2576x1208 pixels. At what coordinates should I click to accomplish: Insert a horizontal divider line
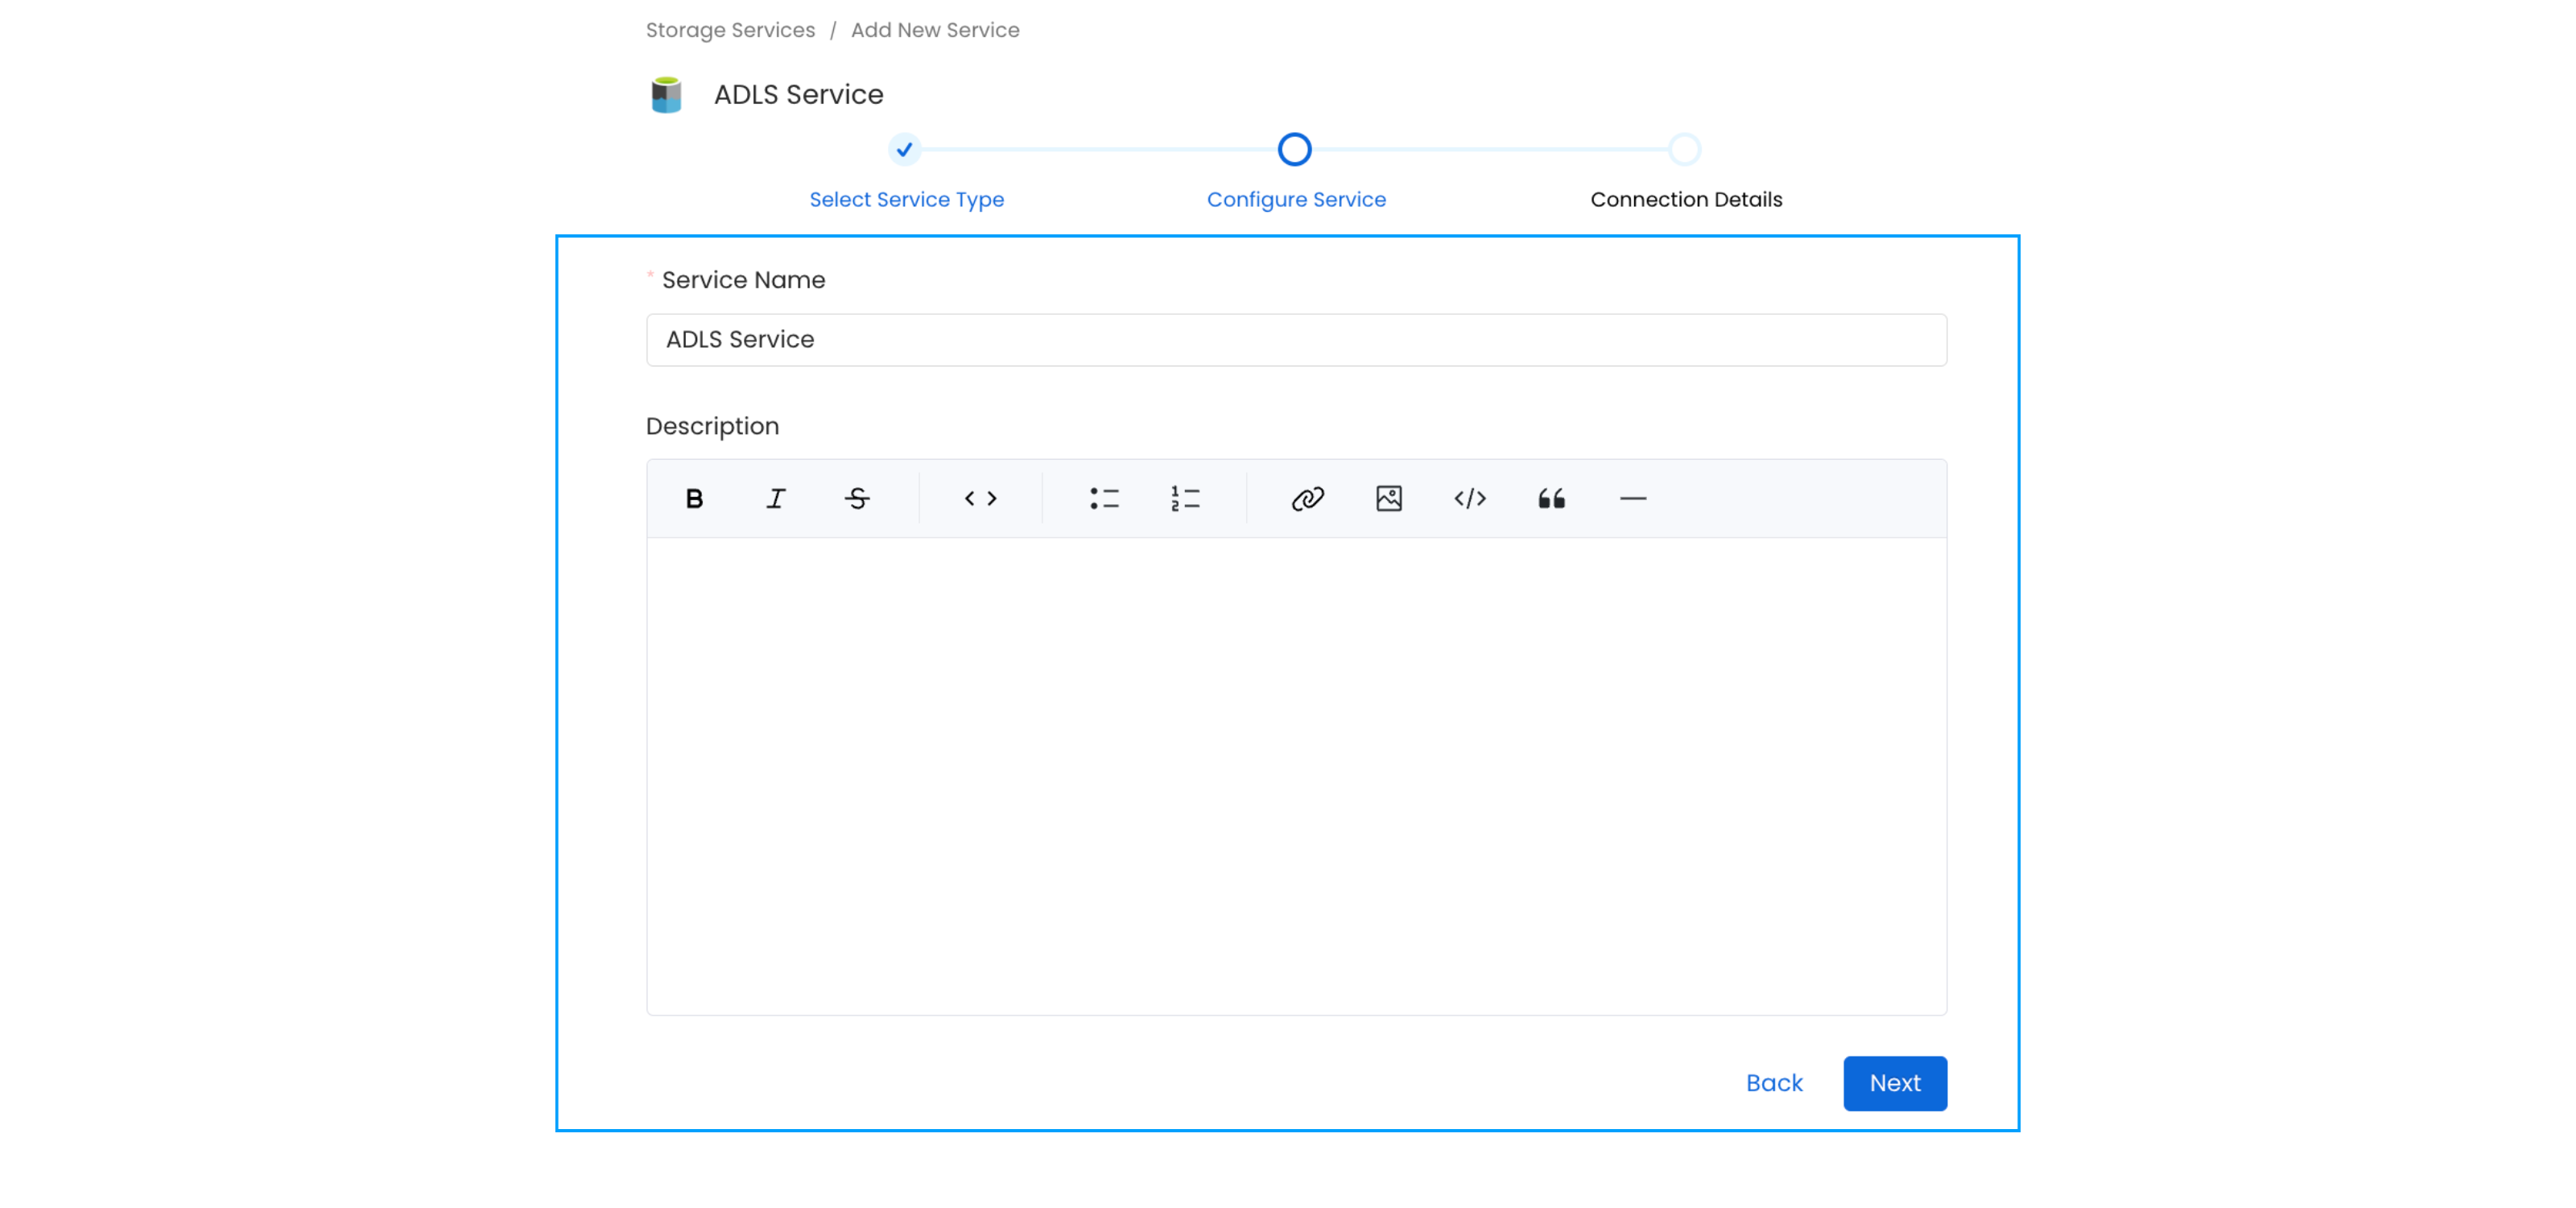(x=1632, y=498)
